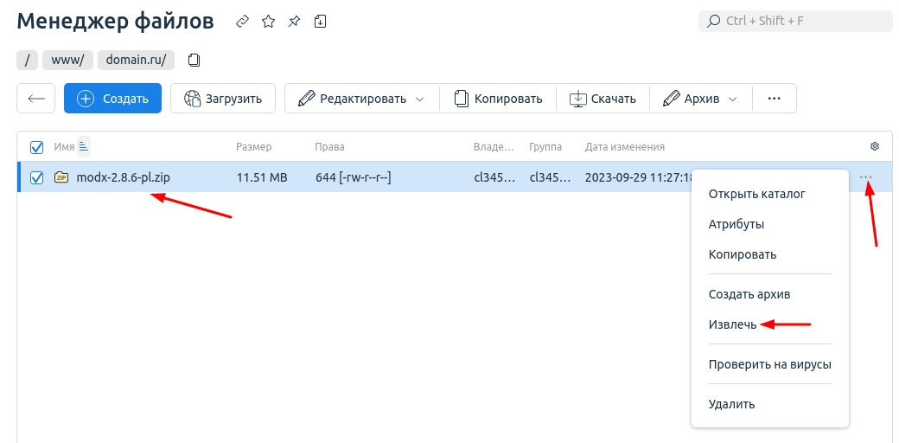This screenshot has width=899, height=443.
Task: Select Удалить in the context menu
Action: [731, 404]
